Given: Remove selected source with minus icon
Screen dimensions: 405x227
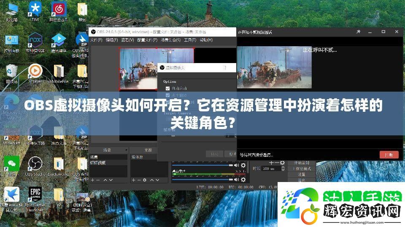Looking at the screenshot, I should click(139, 180).
